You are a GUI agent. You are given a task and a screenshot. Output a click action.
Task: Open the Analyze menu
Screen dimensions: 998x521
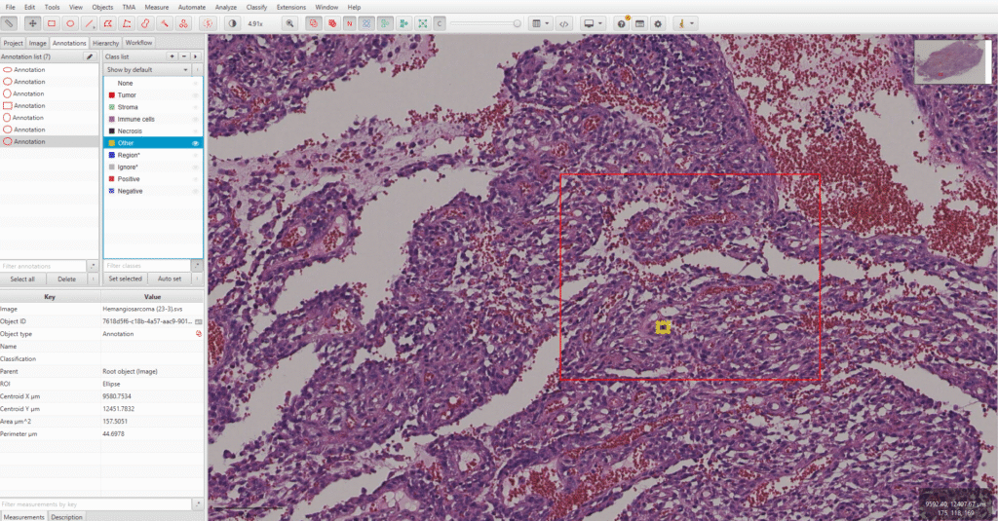tap(226, 7)
